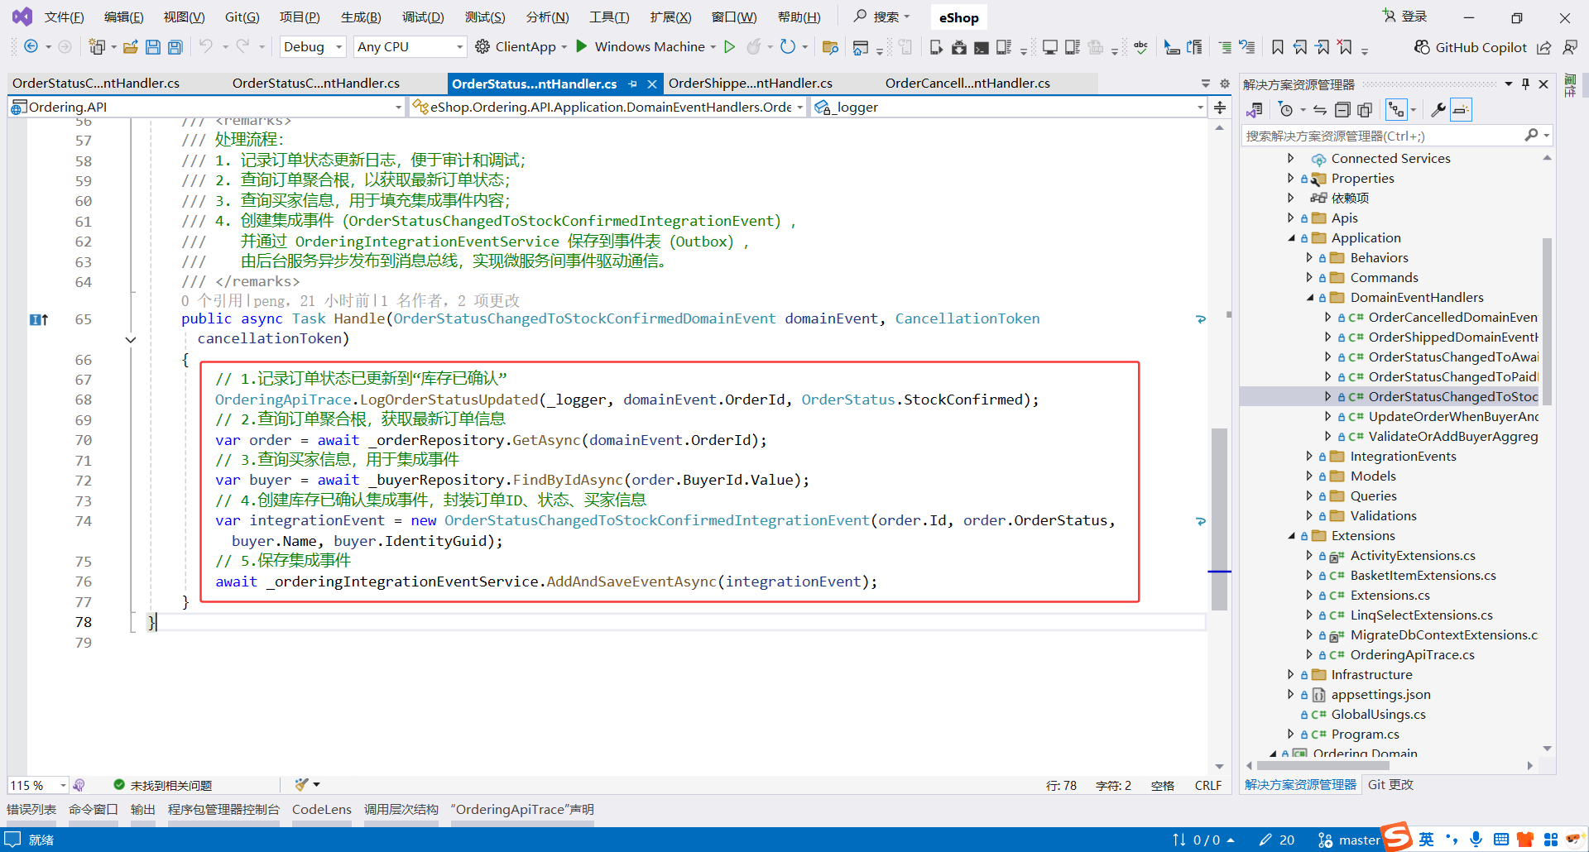Screen dimensions: 1589x852
Task: Click the Share icon beside GitHub Copilot
Action: coord(1543,47)
